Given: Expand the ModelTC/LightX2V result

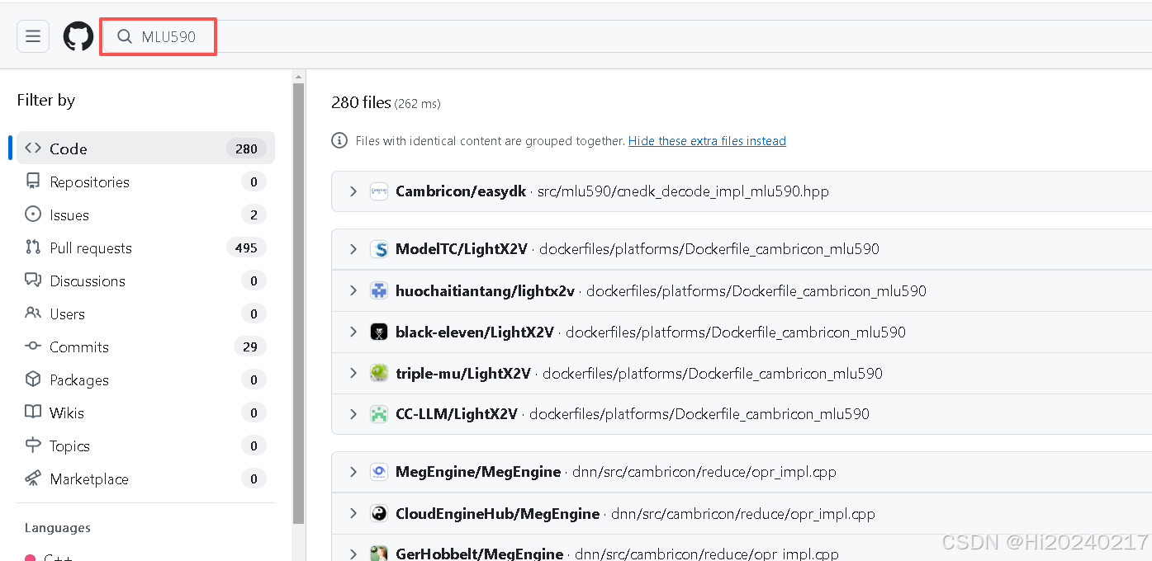Looking at the screenshot, I should point(353,249).
